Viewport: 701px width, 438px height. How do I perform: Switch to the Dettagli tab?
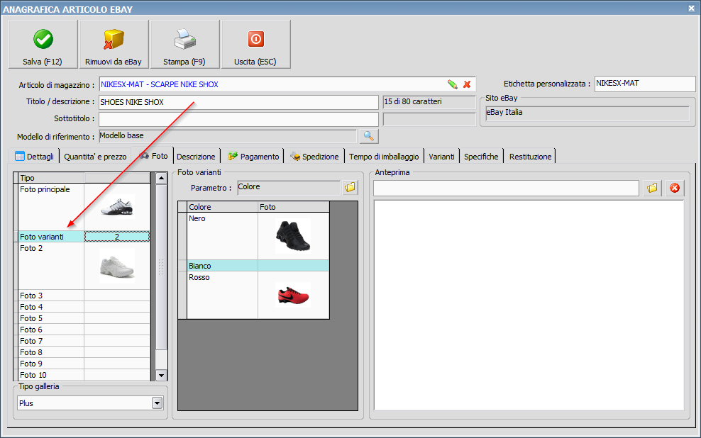[x=35, y=156]
